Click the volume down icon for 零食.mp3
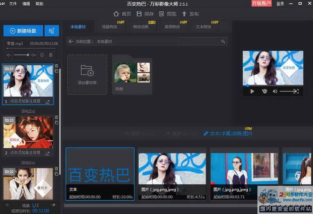The image size is (313, 214). (9, 55)
